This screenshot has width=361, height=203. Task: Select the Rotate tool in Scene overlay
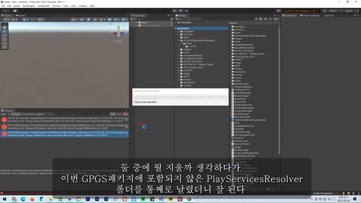click(x=5, y=35)
